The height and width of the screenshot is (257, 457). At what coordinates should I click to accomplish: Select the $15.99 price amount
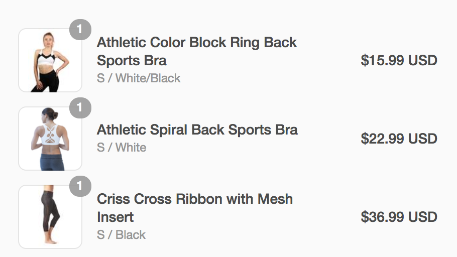pos(382,61)
